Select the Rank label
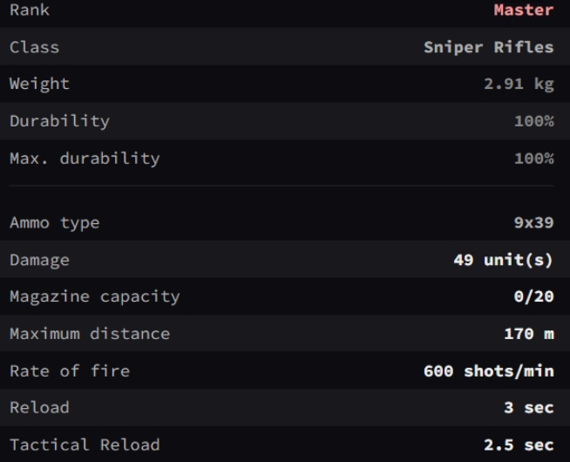 point(30,10)
